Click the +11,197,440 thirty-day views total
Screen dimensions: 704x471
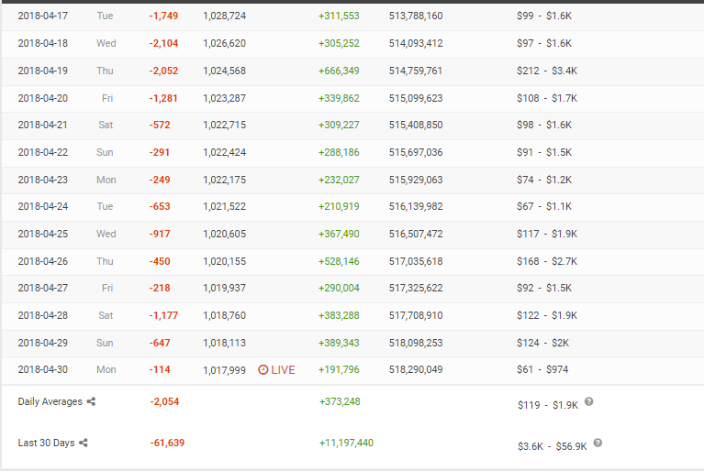tap(346, 443)
